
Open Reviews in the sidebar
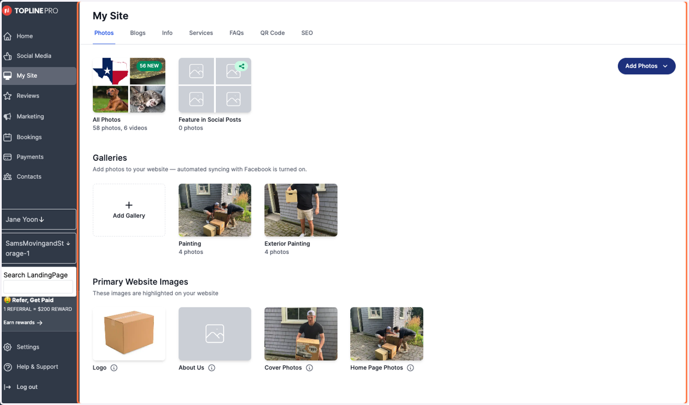39,96
